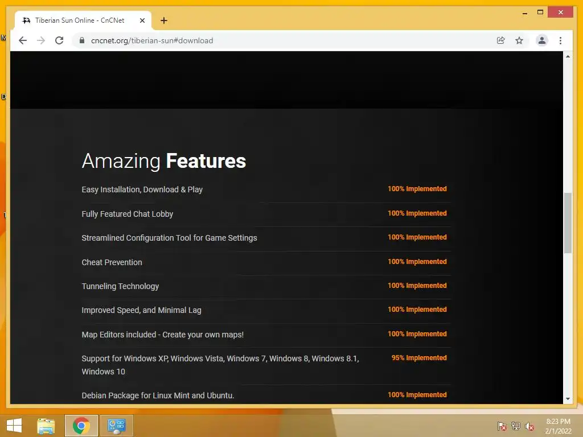Click 'Streamlined Configuration Tool for Game Settings'
This screenshot has width=583, height=437.
click(x=169, y=238)
